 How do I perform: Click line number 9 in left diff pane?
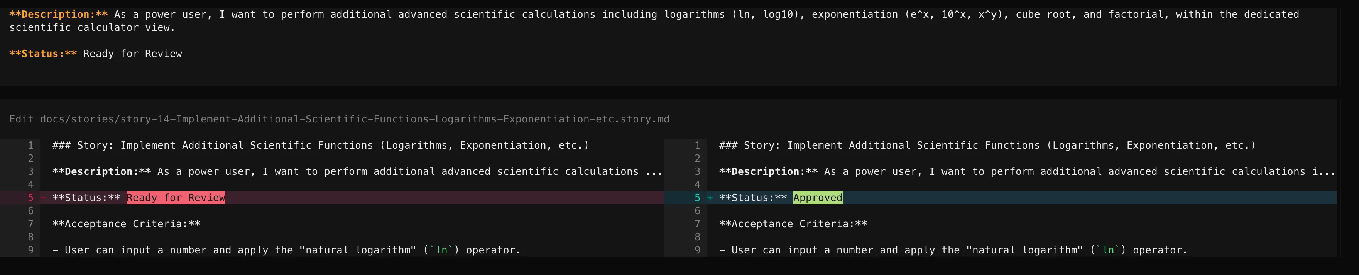click(x=30, y=250)
